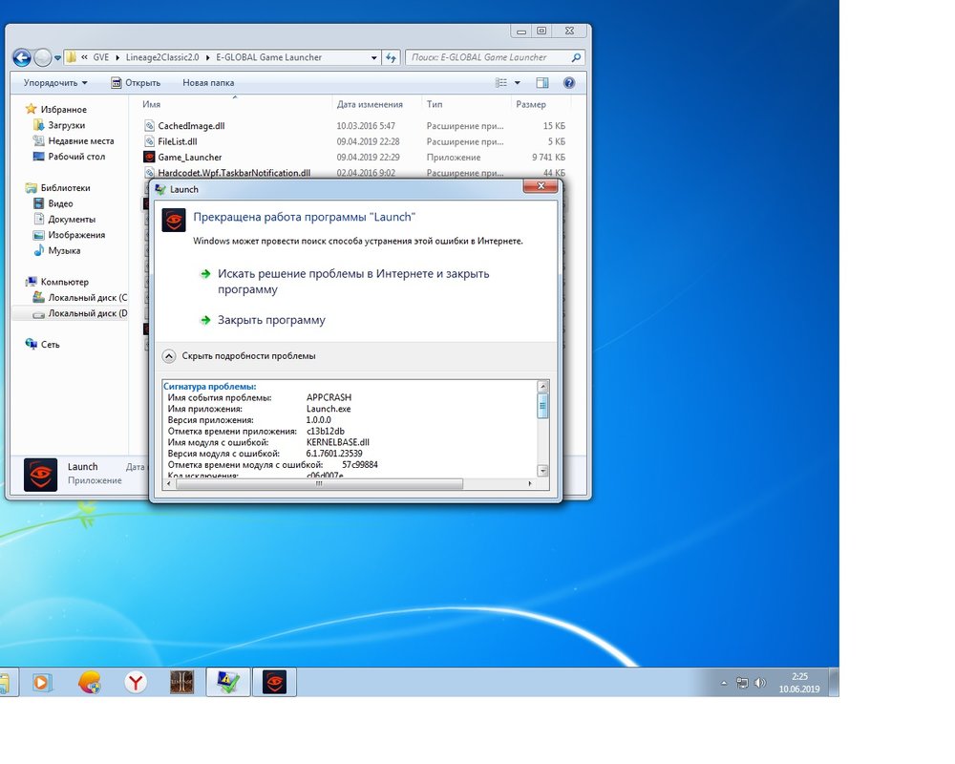Viewport: 955px width, 764px height.
Task: Click Новая папка in the toolbar
Action: tap(208, 83)
